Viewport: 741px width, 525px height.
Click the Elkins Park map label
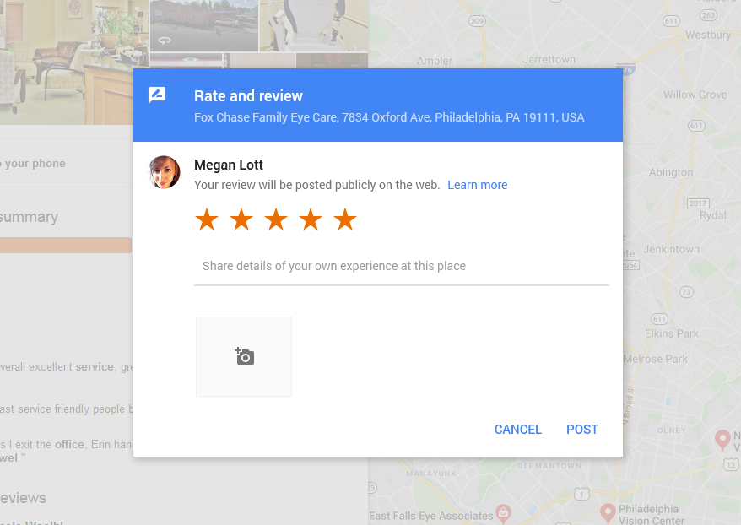point(672,333)
